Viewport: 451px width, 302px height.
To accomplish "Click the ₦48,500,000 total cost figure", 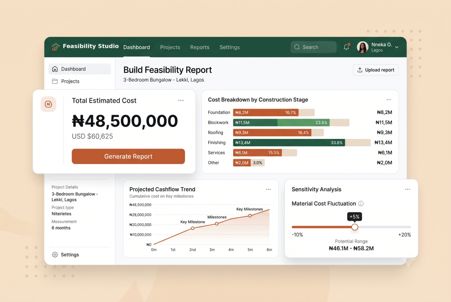I will [125, 121].
